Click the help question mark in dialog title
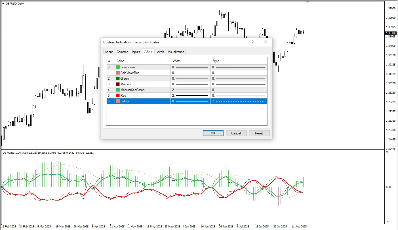Viewport: 398px width, 230px height. pos(252,42)
